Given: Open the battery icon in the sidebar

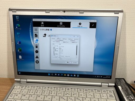Looking at the screenshot, I should pyautogui.click(x=37, y=46).
